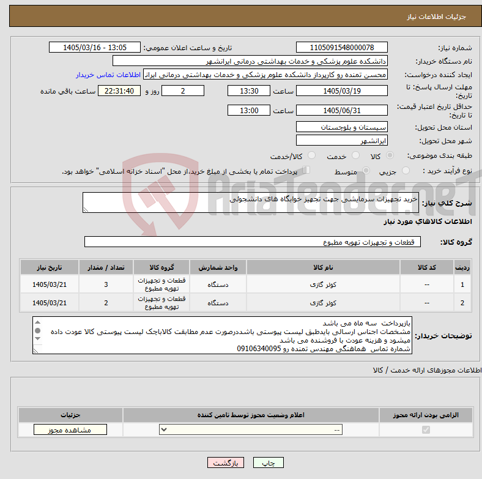Select the کالا radio button
Screen dimensions: 482x479
point(390,155)
